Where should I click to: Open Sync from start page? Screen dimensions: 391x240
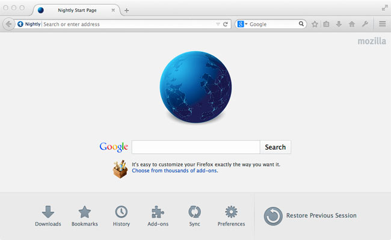(x=194, y=216)
